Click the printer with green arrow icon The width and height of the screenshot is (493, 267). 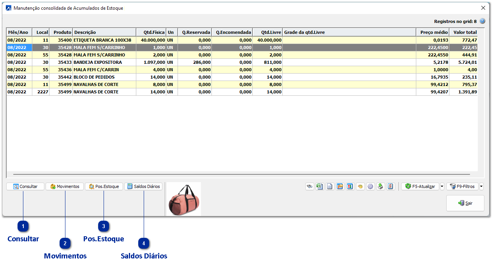(x=380, y=186)
